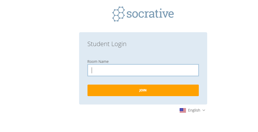Open the English language dropdown
This screenshot has width=258, height=132.
pyautogui.click(x=193, y=110)
